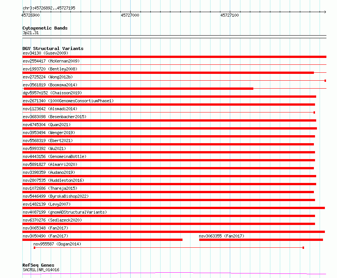The height and width of the screenshot is (278, 337).
Task: Open nsv4087199 (gnomADStructuralVariants) label
Action: click(65, 212)
